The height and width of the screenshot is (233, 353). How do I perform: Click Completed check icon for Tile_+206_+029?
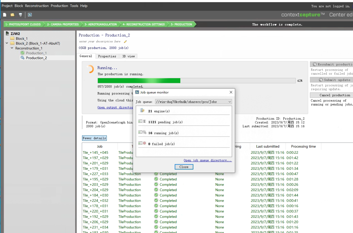coord(156,222)
